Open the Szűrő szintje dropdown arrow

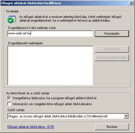point(126,116)
